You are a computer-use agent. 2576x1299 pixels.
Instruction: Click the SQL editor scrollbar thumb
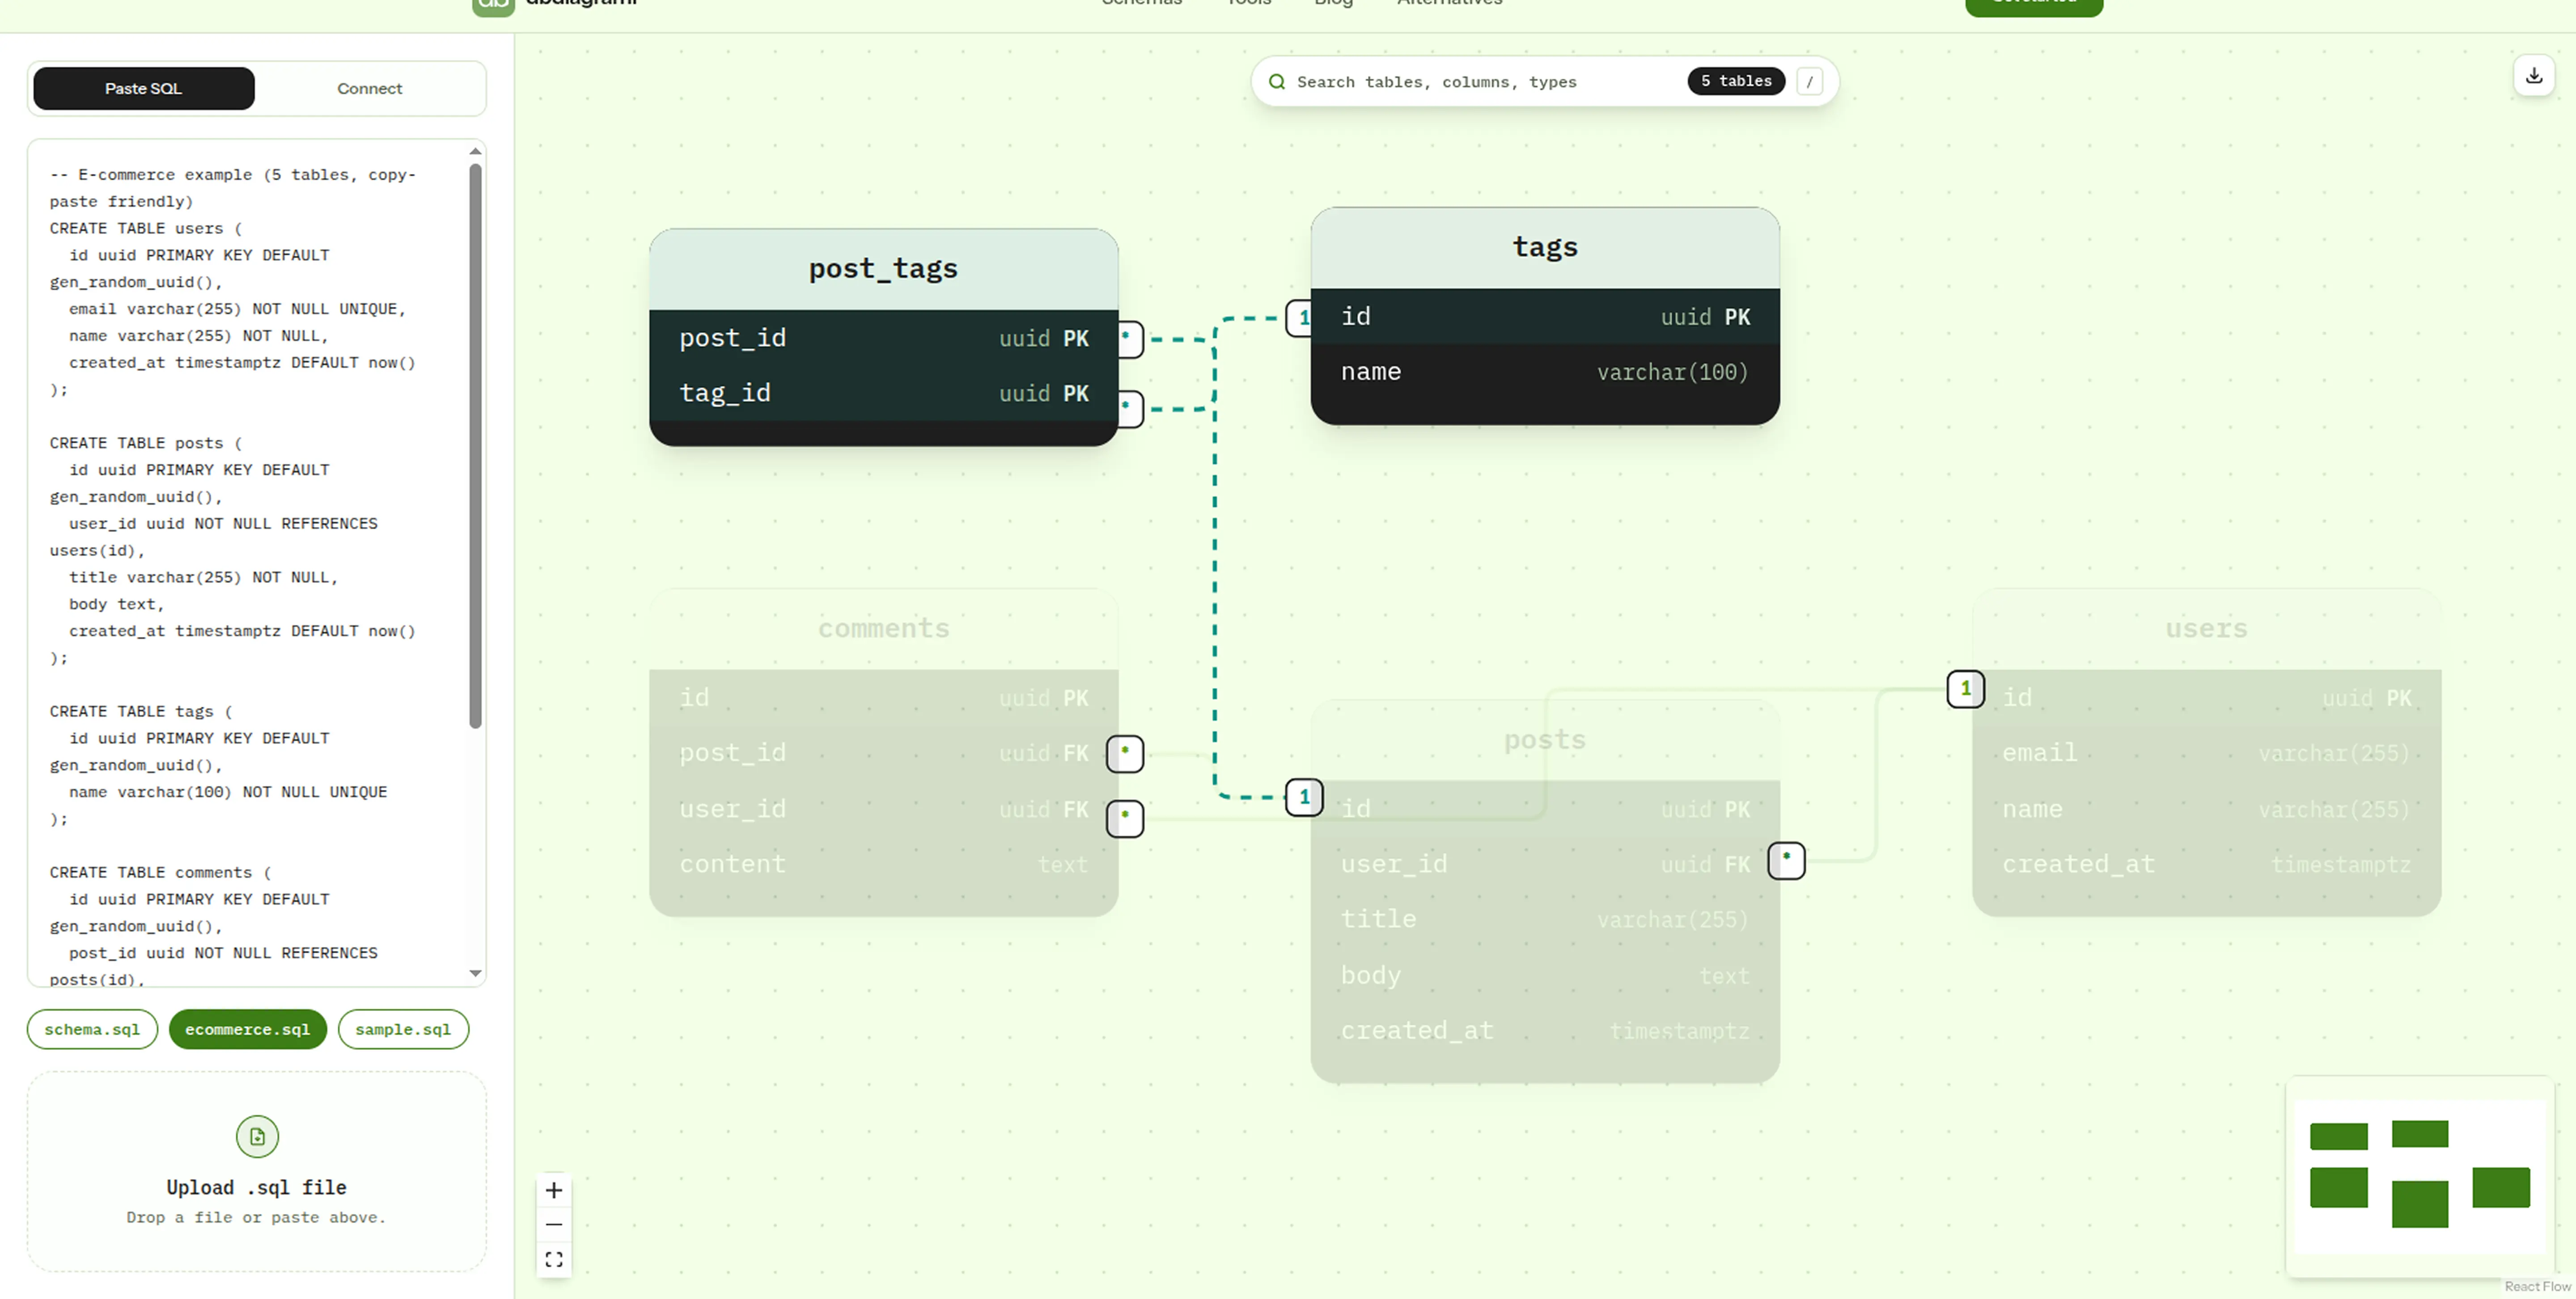(x=476, y=445)
